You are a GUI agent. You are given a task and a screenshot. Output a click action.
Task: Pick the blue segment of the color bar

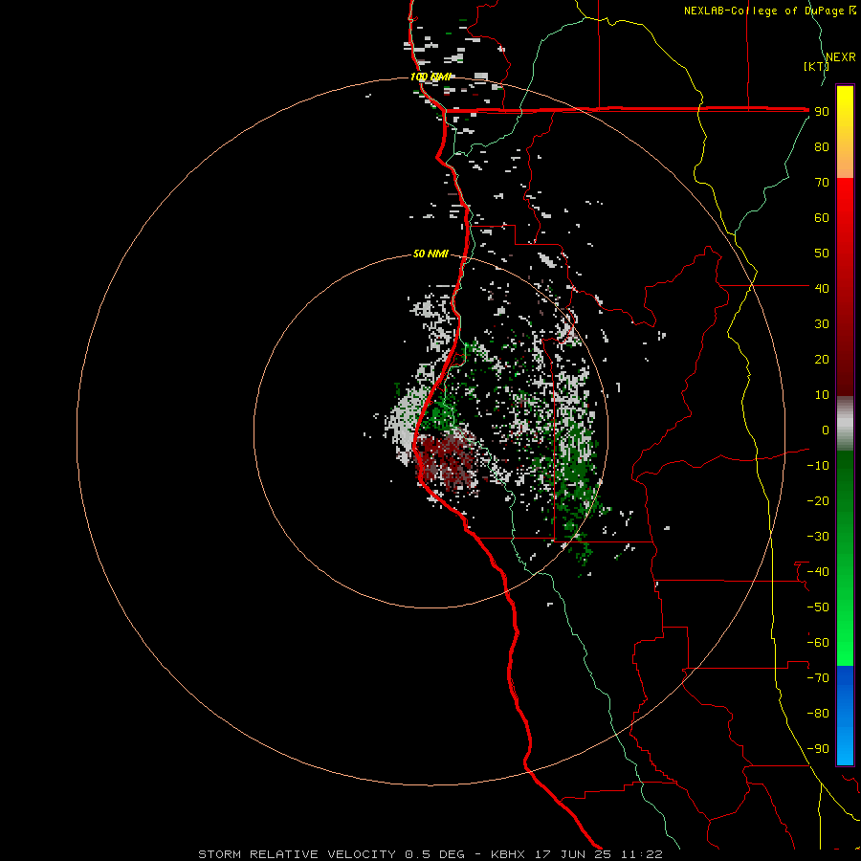(x=845, y=715)
